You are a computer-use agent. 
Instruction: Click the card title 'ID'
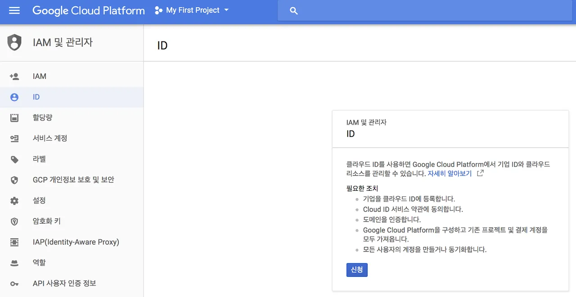351,134
